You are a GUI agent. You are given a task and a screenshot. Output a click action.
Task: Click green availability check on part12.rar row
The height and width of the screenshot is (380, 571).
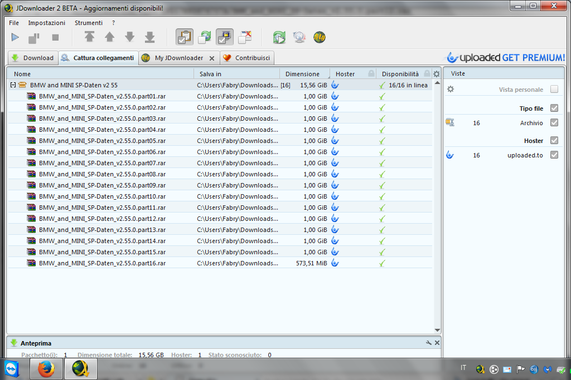click(382, 219)
